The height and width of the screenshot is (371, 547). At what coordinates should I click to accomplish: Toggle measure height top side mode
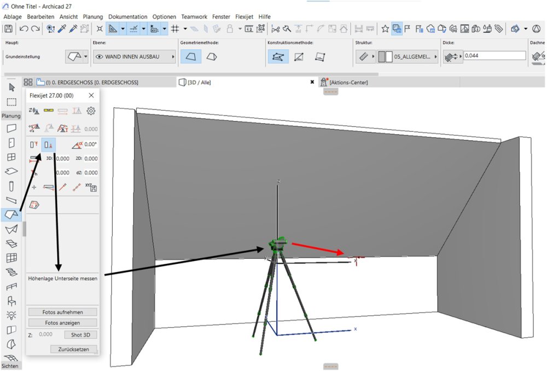pyautogui.click(x=34, y=144)
